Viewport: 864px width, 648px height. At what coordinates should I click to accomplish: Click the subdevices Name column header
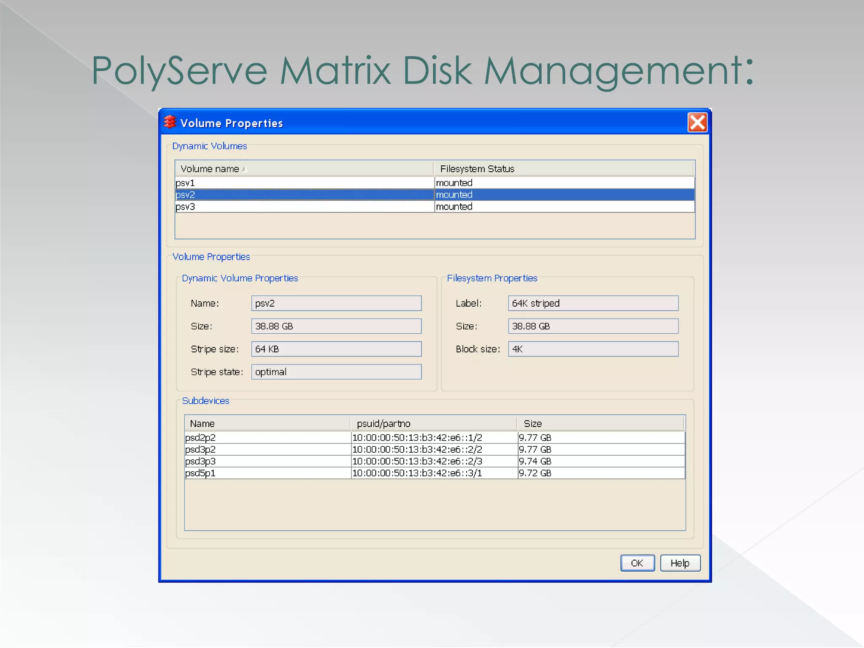coord(267,424)
